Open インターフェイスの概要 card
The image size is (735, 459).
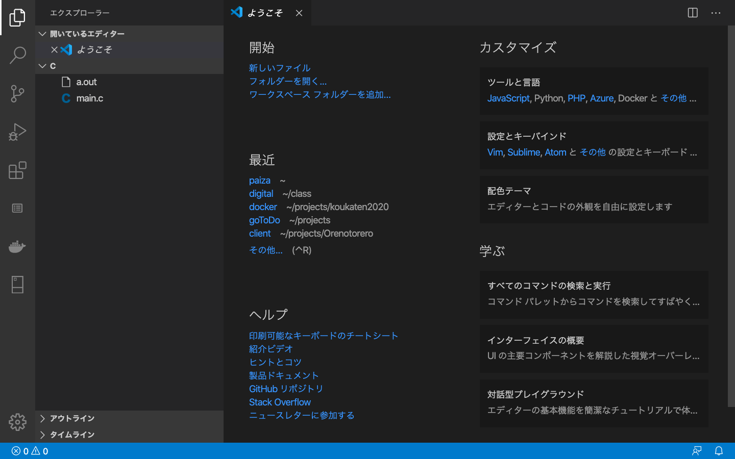pos(594,349)
